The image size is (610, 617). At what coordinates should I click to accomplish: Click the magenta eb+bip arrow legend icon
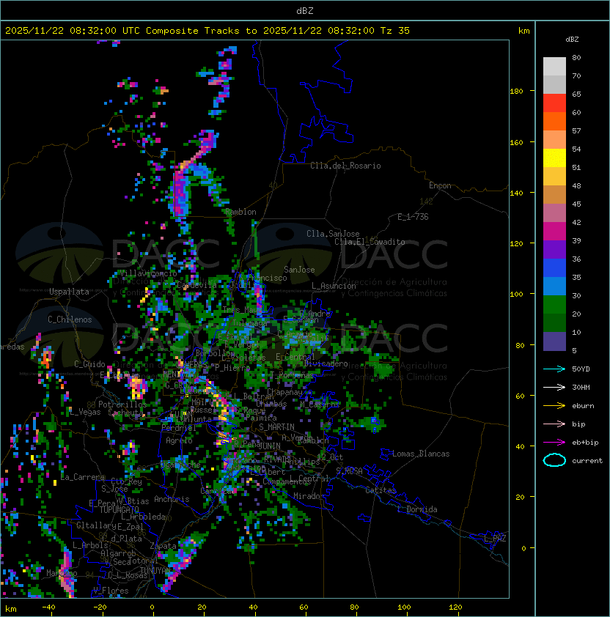coord(554,443)
